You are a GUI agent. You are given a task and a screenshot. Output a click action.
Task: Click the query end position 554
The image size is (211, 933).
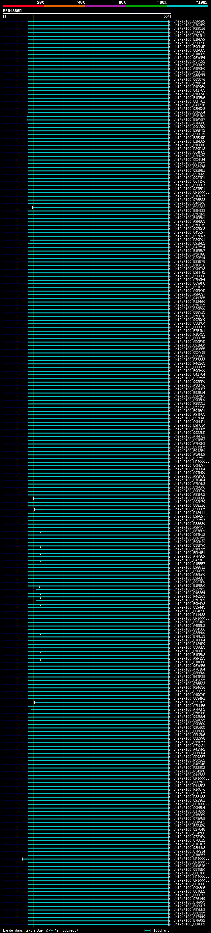click(x=166, y=16)
